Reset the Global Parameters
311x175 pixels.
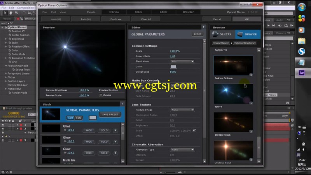pyautogui.click(x=197, y=34)
